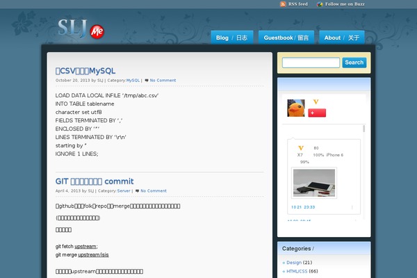Open the GIT commit post title
The image size is (417, 278).
pos(95,181)
